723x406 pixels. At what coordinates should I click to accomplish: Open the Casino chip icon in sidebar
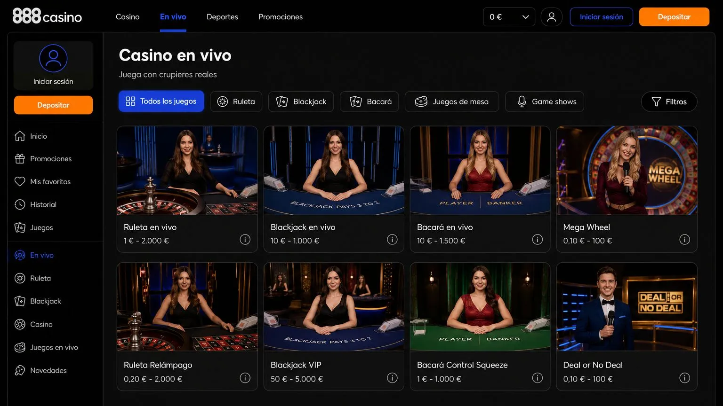[x=20, y=324]
